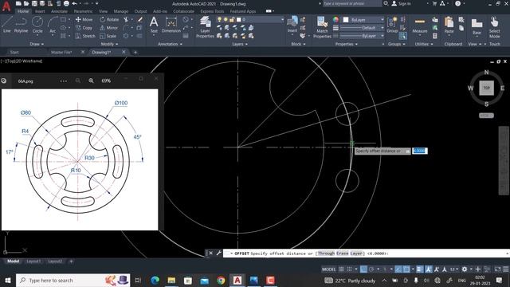
Task: Click the Stretch tool
Action: pyautogui.click(x=85, y=36)
